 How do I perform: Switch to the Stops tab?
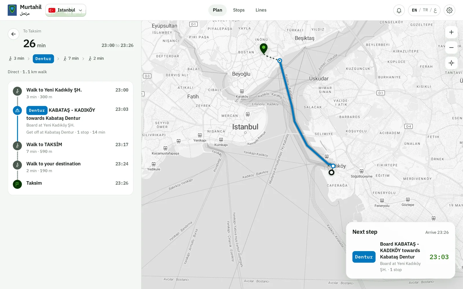point(239,10)
